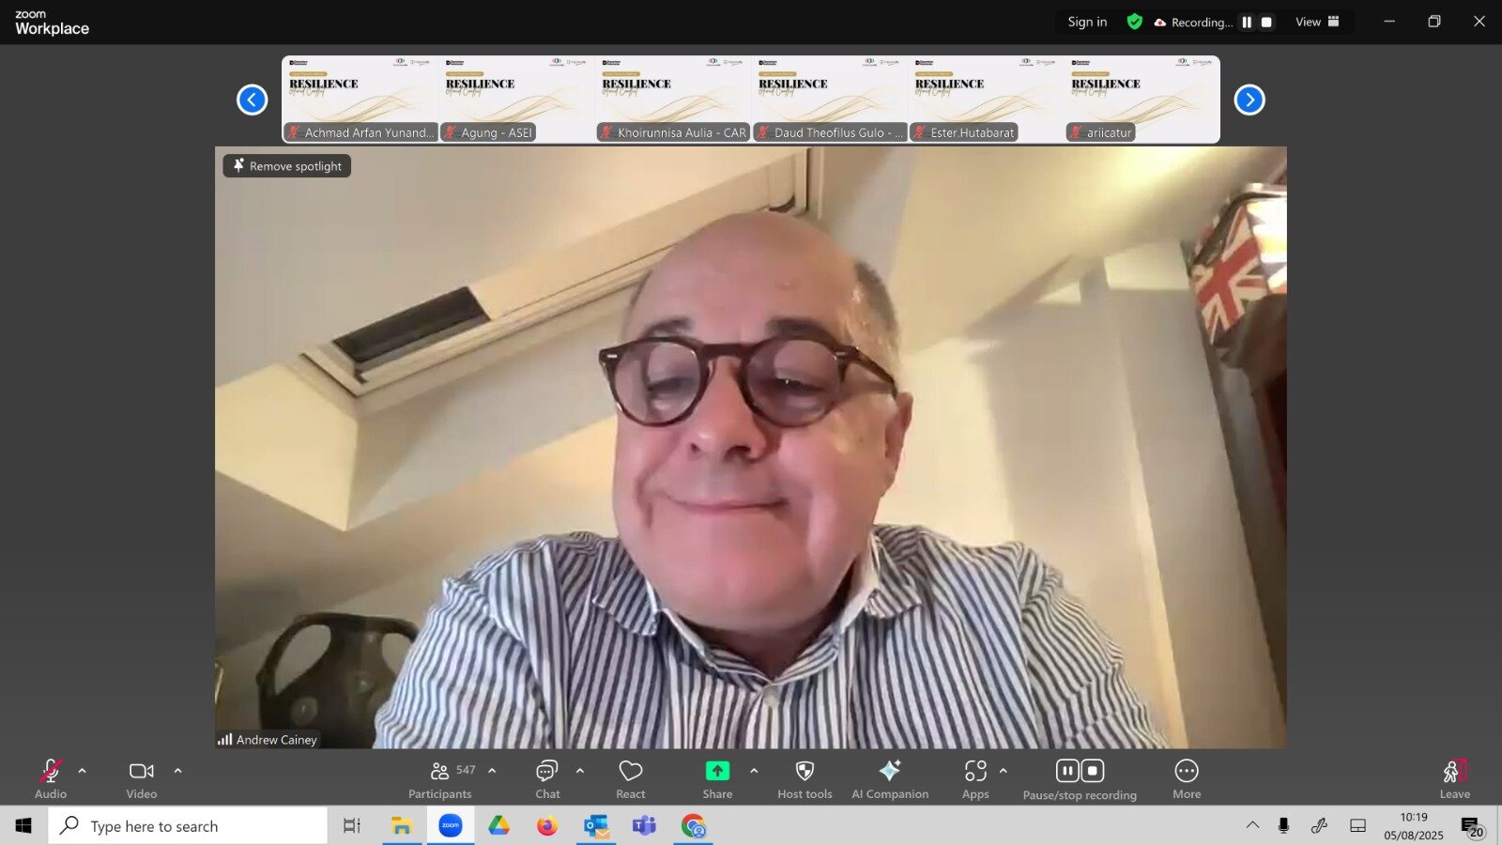Viewport: 1502px width, 845px height.
Task: Switch to Zoom in the taskbar
Action: coord(451,826)
